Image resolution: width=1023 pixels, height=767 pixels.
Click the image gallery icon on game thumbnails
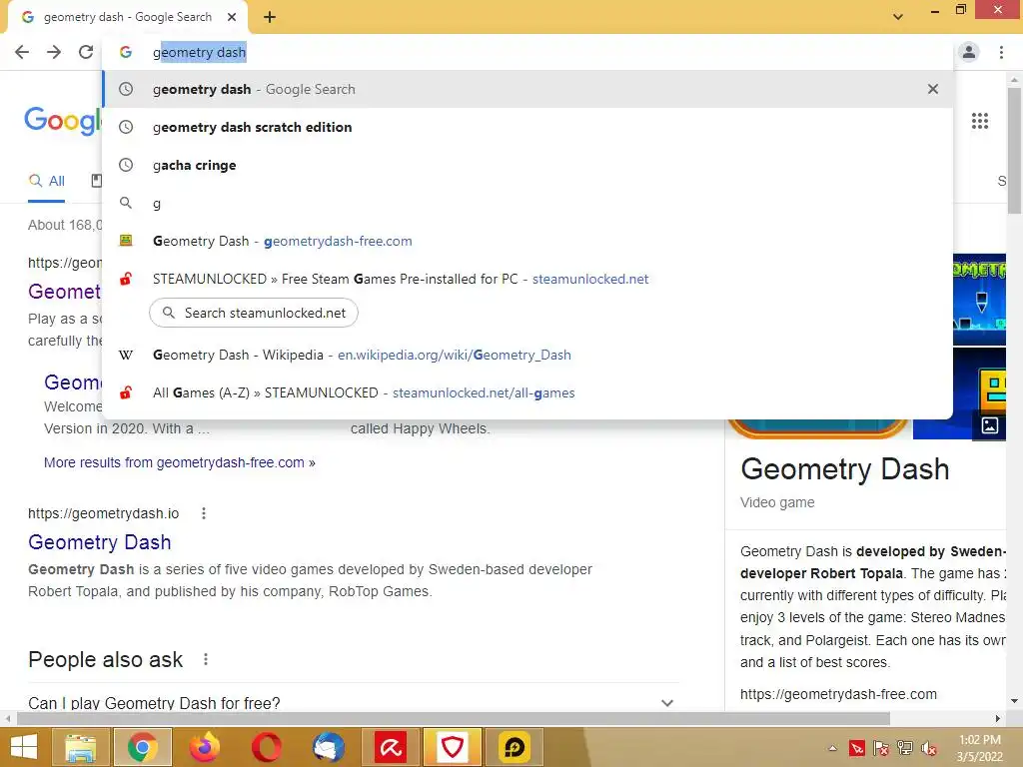(990, 425)
